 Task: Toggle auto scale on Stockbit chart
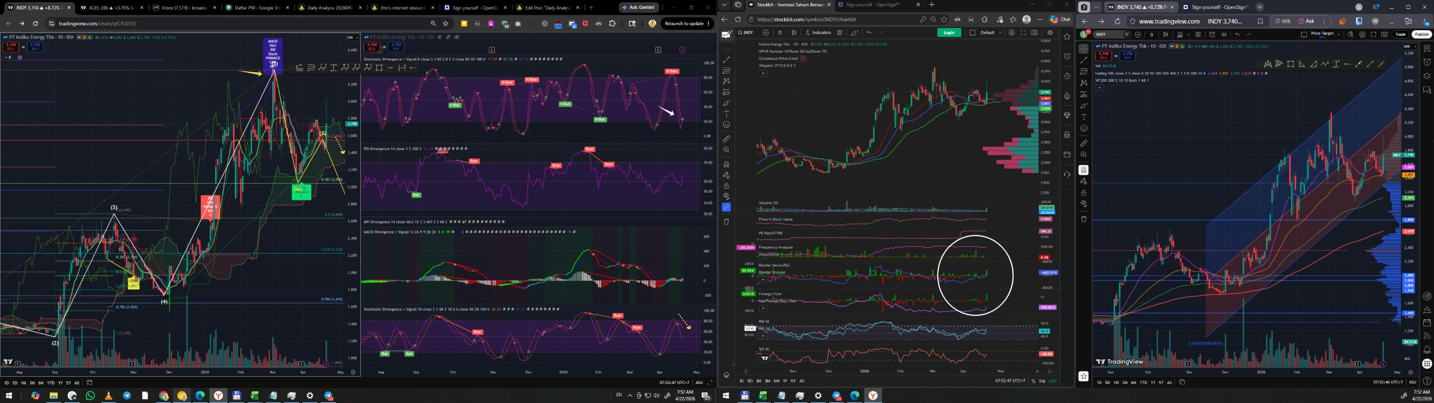(x=1053, y=381)
